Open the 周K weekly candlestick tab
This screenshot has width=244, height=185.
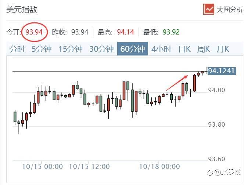tap(203, 49)
